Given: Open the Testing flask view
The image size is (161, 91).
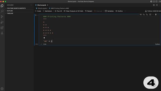Looking at the screenshot, I should 2,33.
